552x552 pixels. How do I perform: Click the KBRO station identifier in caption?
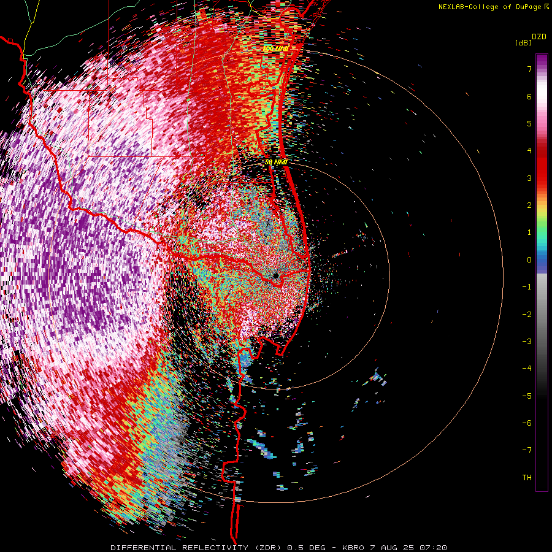point(353,548)
